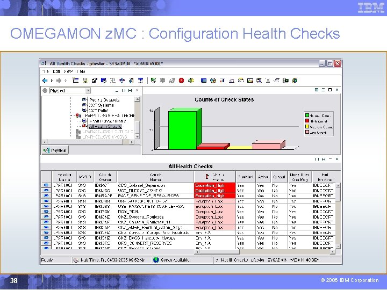
Task: Click link icon in USS_FILESYS_CONFIG row
Action: tap(46, 190)
